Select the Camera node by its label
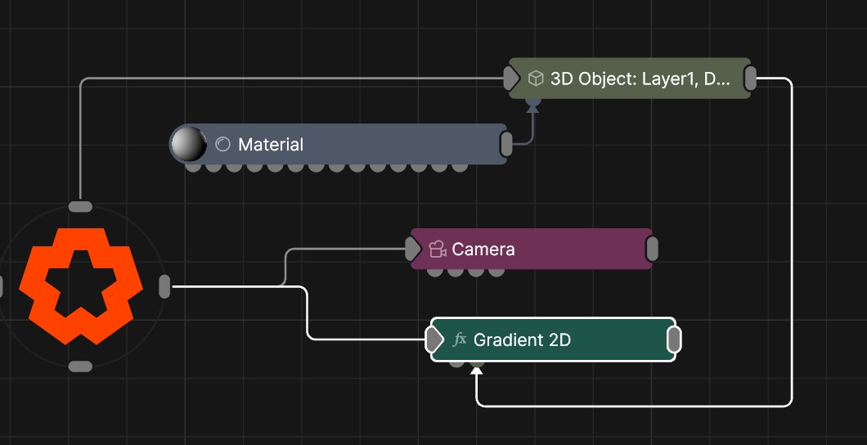This screenshot has height=445, width=867. click(x=483, y=249)
